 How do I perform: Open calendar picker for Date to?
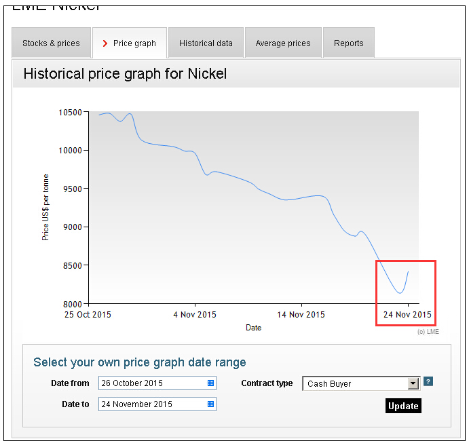210,404
